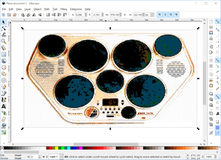The width and height of the screenshot is (221, 160).
Task: Open the Extensions menu
Action: [x=76, y=9]
